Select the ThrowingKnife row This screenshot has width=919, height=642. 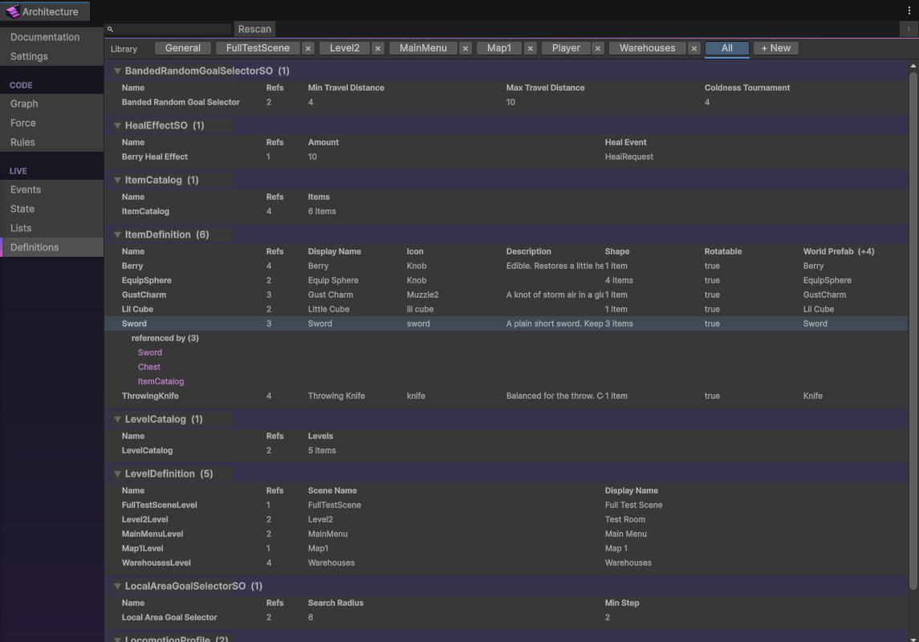pos(506,396)
